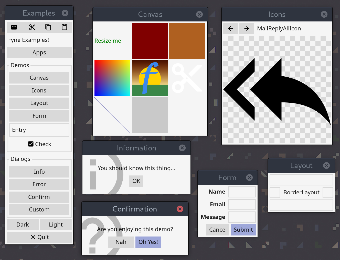Open the Apps button
The image size is (340, 260).
(x=39, y=53)
